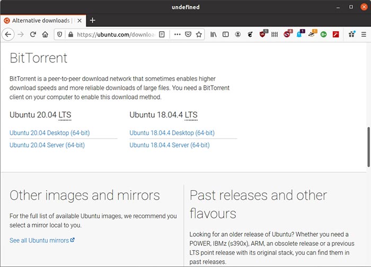This screenshot has height=267, width=371.
Task: Open the Library bookshelf icon
Action: (x=214, y=34)
